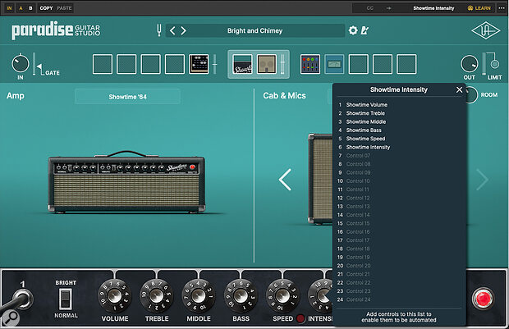Switch to the B preset state
The image size is (509, 329).
coord(30,8)
